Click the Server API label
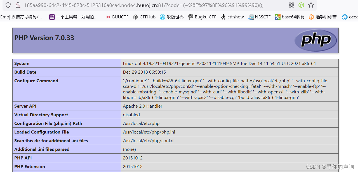 [25, 106]
